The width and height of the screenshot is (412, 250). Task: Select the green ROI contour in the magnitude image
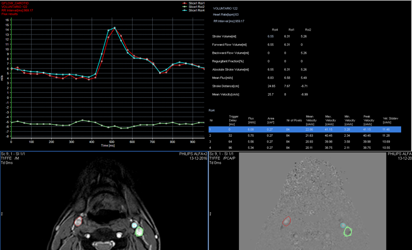tap(139, 232)
